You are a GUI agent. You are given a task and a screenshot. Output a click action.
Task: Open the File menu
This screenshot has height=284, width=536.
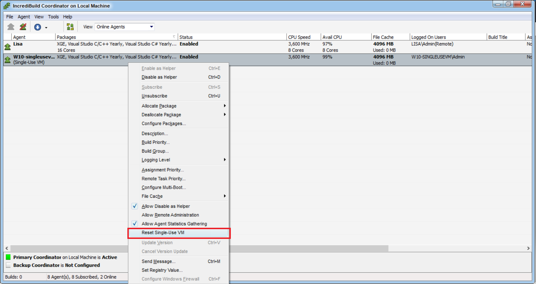[x=10, y=17]
